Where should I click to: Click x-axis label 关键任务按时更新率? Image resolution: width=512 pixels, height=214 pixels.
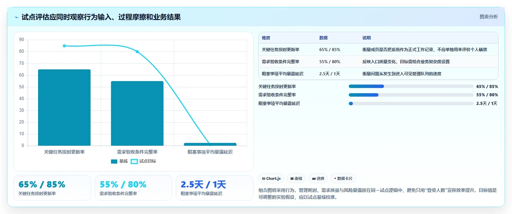64,152
